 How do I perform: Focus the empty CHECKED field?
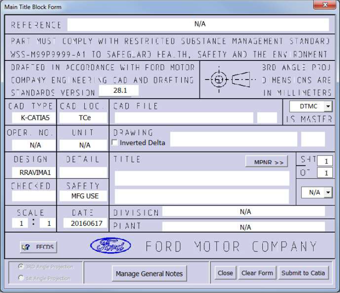coord(34,196)
